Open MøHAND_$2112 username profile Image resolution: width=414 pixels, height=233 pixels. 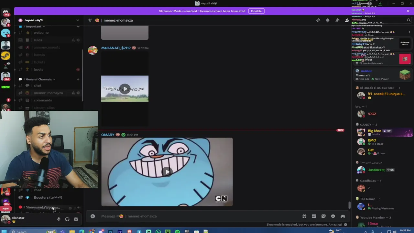tap(116, 48)
